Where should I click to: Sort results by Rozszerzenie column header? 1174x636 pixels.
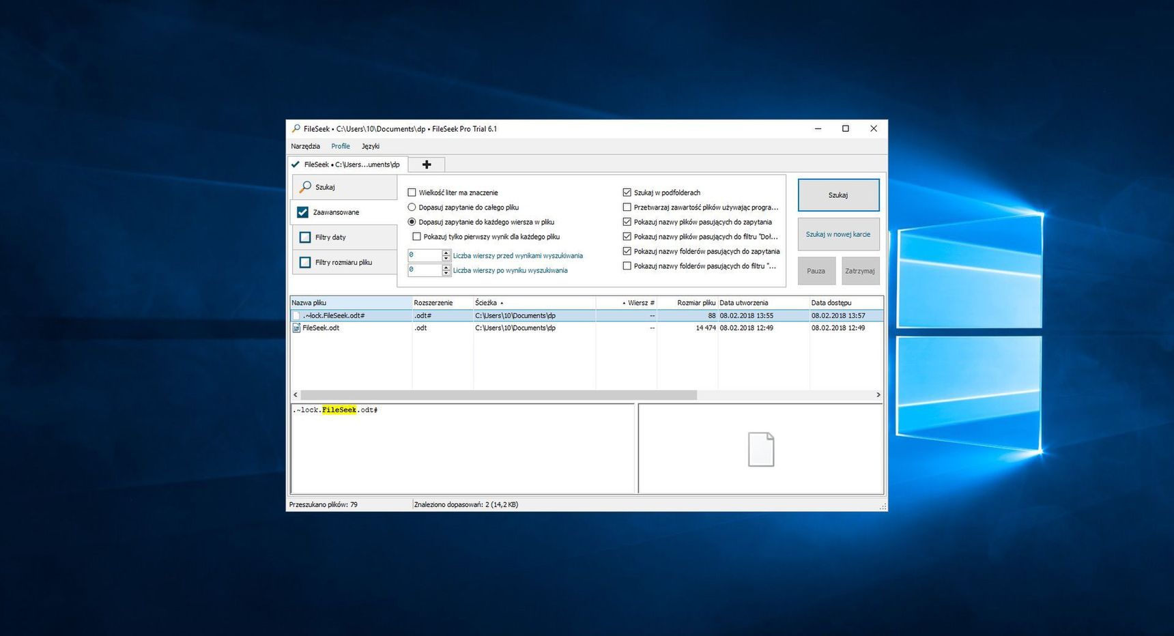tap(442, 303)
